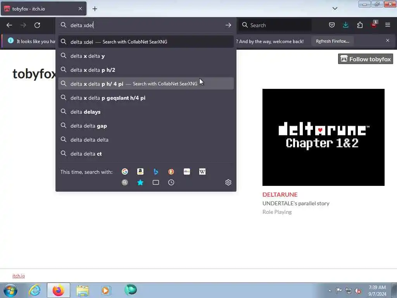Open search settings gear in dropdown
This screenshot has height=298, width=397.
click(228, 182)
